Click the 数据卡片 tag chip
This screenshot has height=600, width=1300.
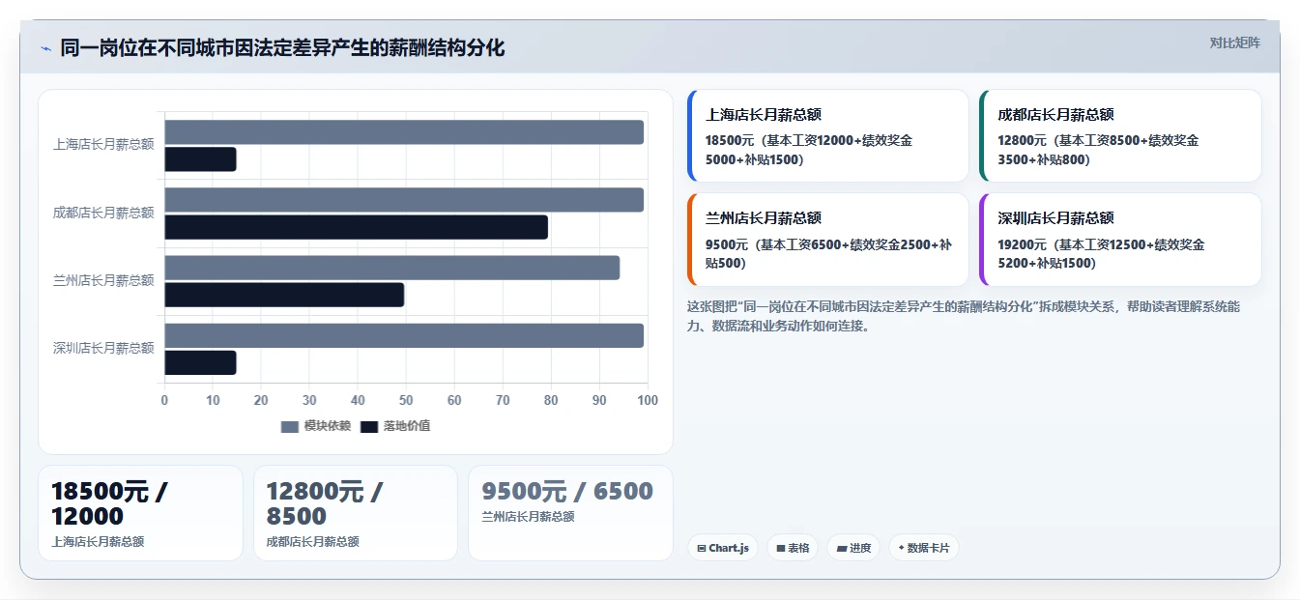click(924, 548)
